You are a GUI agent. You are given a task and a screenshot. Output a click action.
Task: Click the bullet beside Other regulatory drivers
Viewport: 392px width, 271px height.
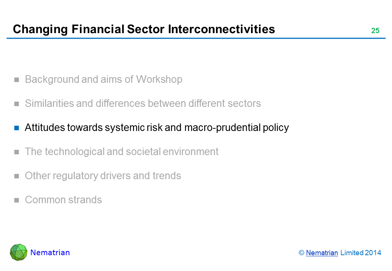coord(17,176)
